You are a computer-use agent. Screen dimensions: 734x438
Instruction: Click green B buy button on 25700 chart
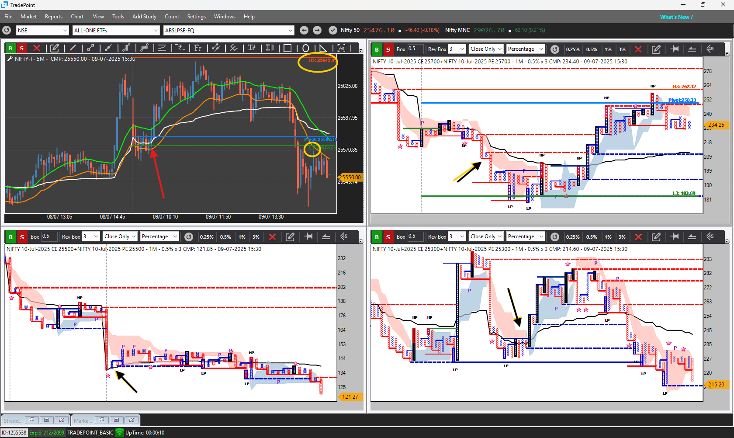[x=377, y=49]
